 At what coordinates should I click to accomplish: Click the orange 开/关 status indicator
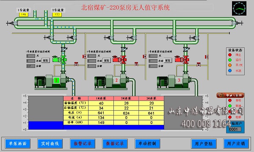point(230,65)
